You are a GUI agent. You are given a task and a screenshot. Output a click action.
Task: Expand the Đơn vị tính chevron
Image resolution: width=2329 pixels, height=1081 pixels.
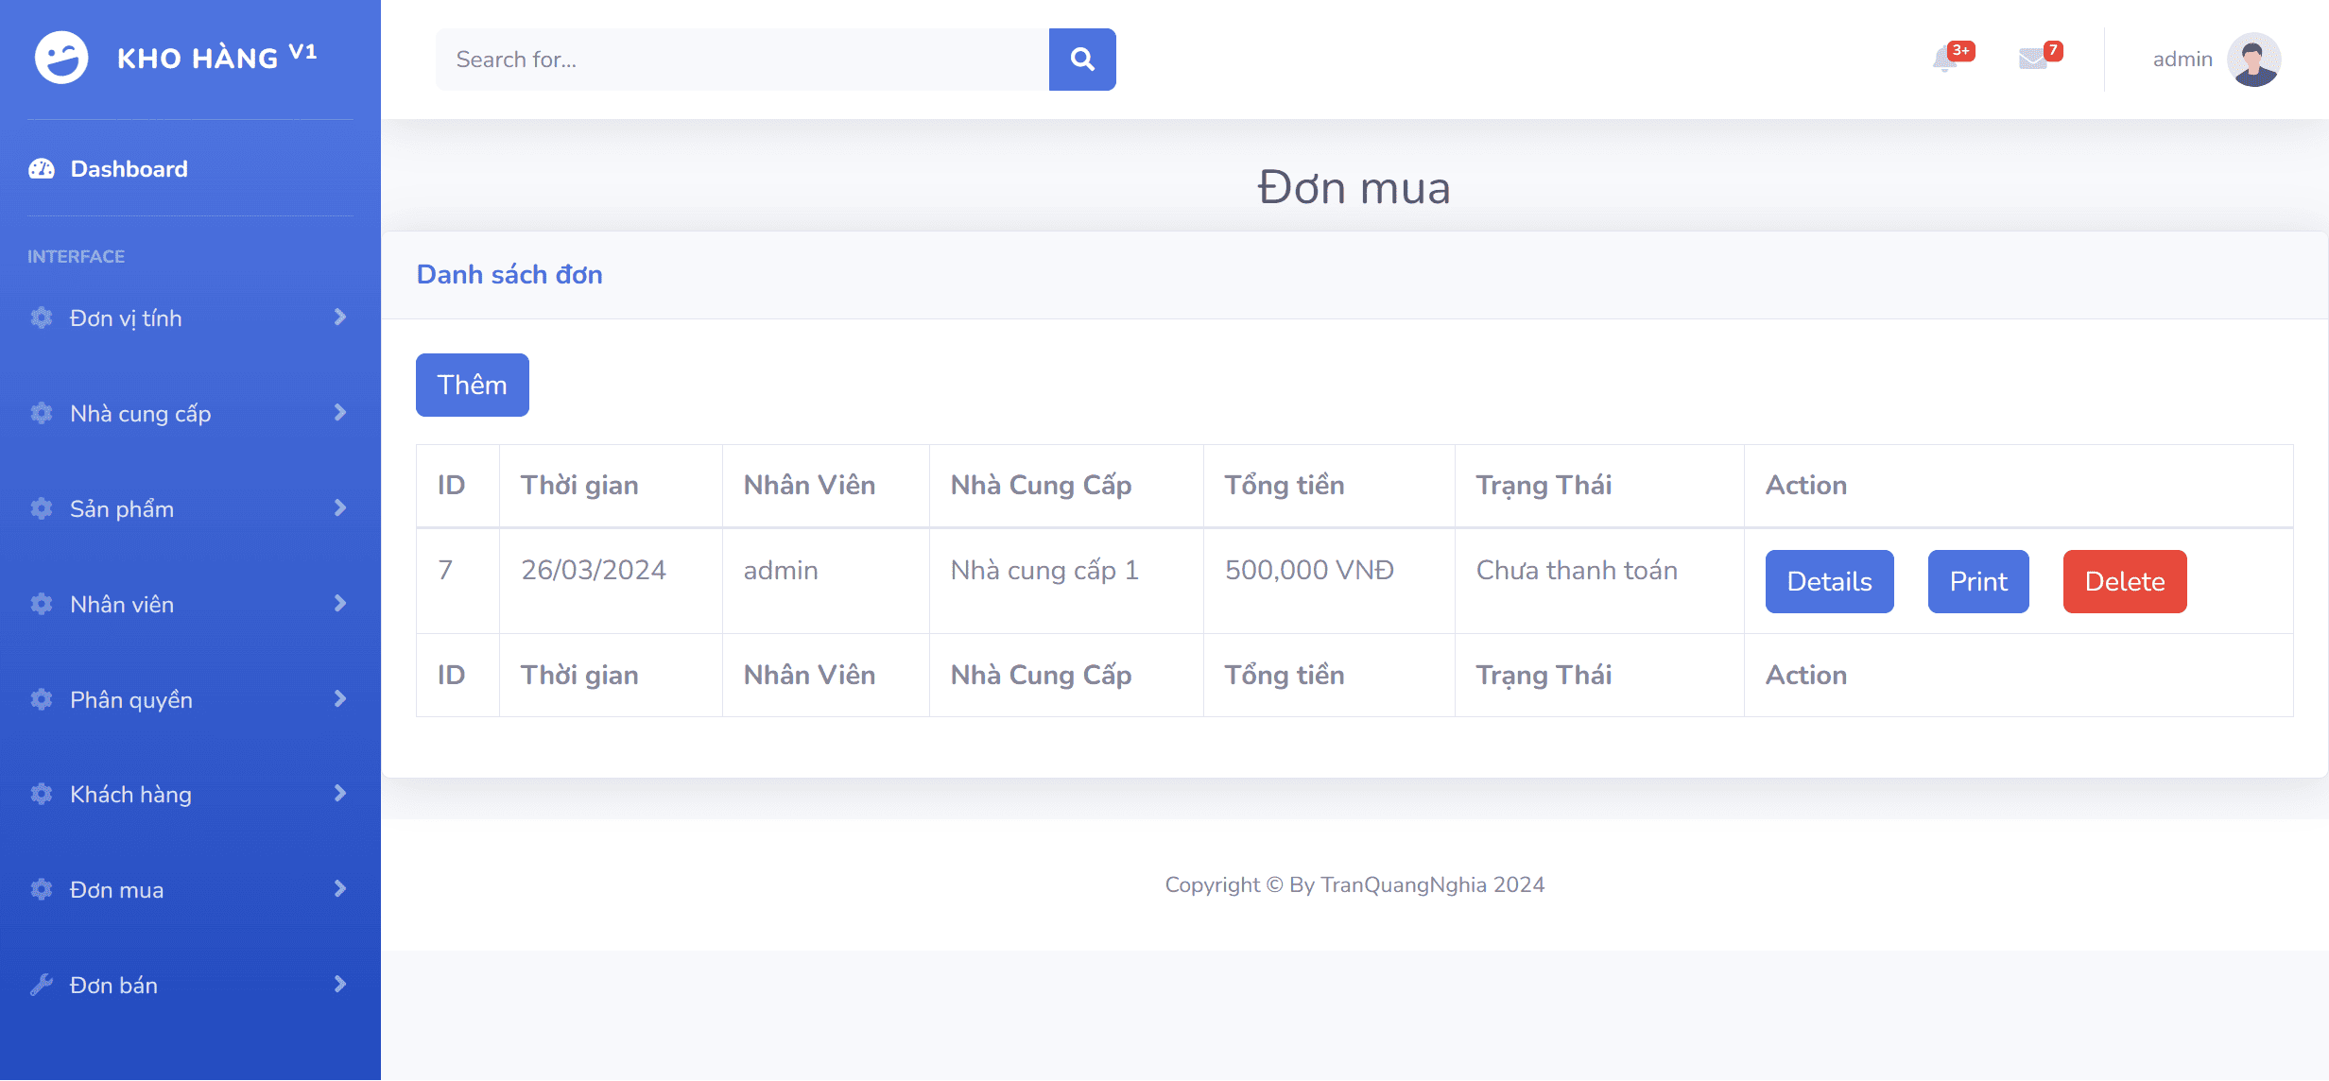click(x=340, y=317)
